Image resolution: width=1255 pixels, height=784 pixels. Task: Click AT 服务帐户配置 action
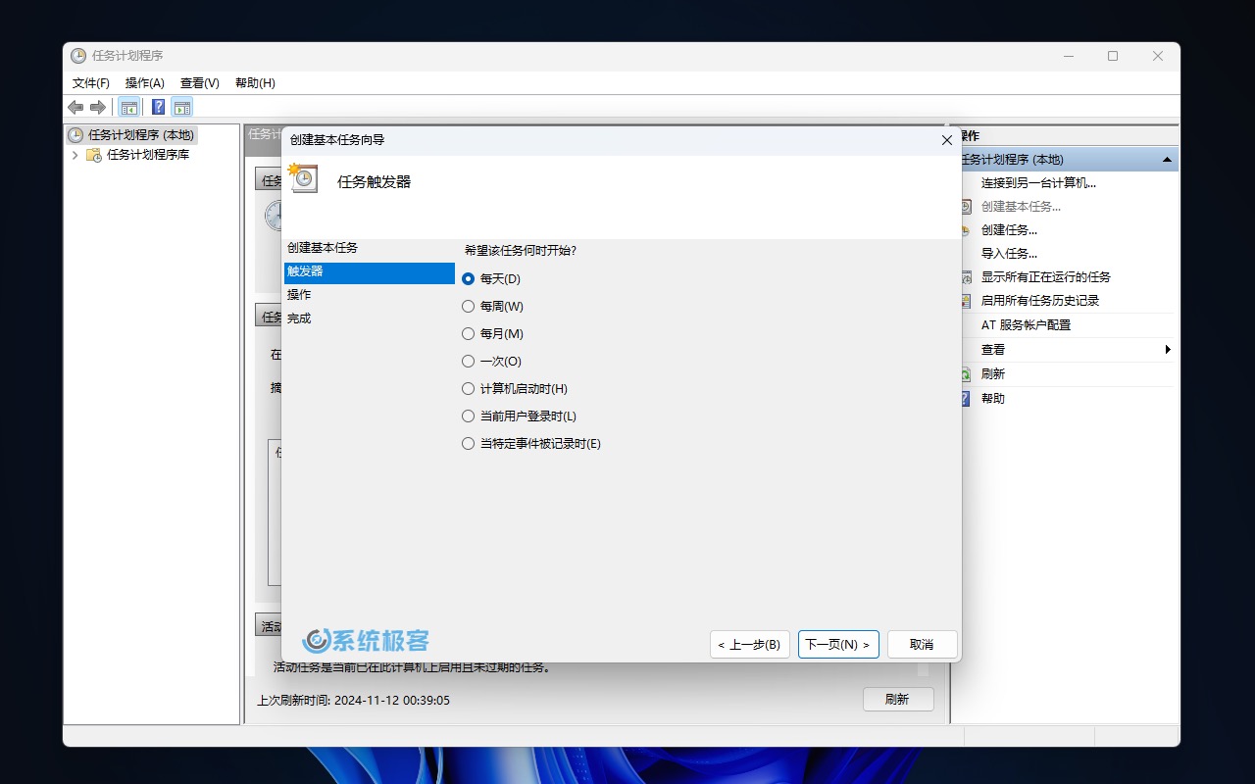click(1026, 324)
